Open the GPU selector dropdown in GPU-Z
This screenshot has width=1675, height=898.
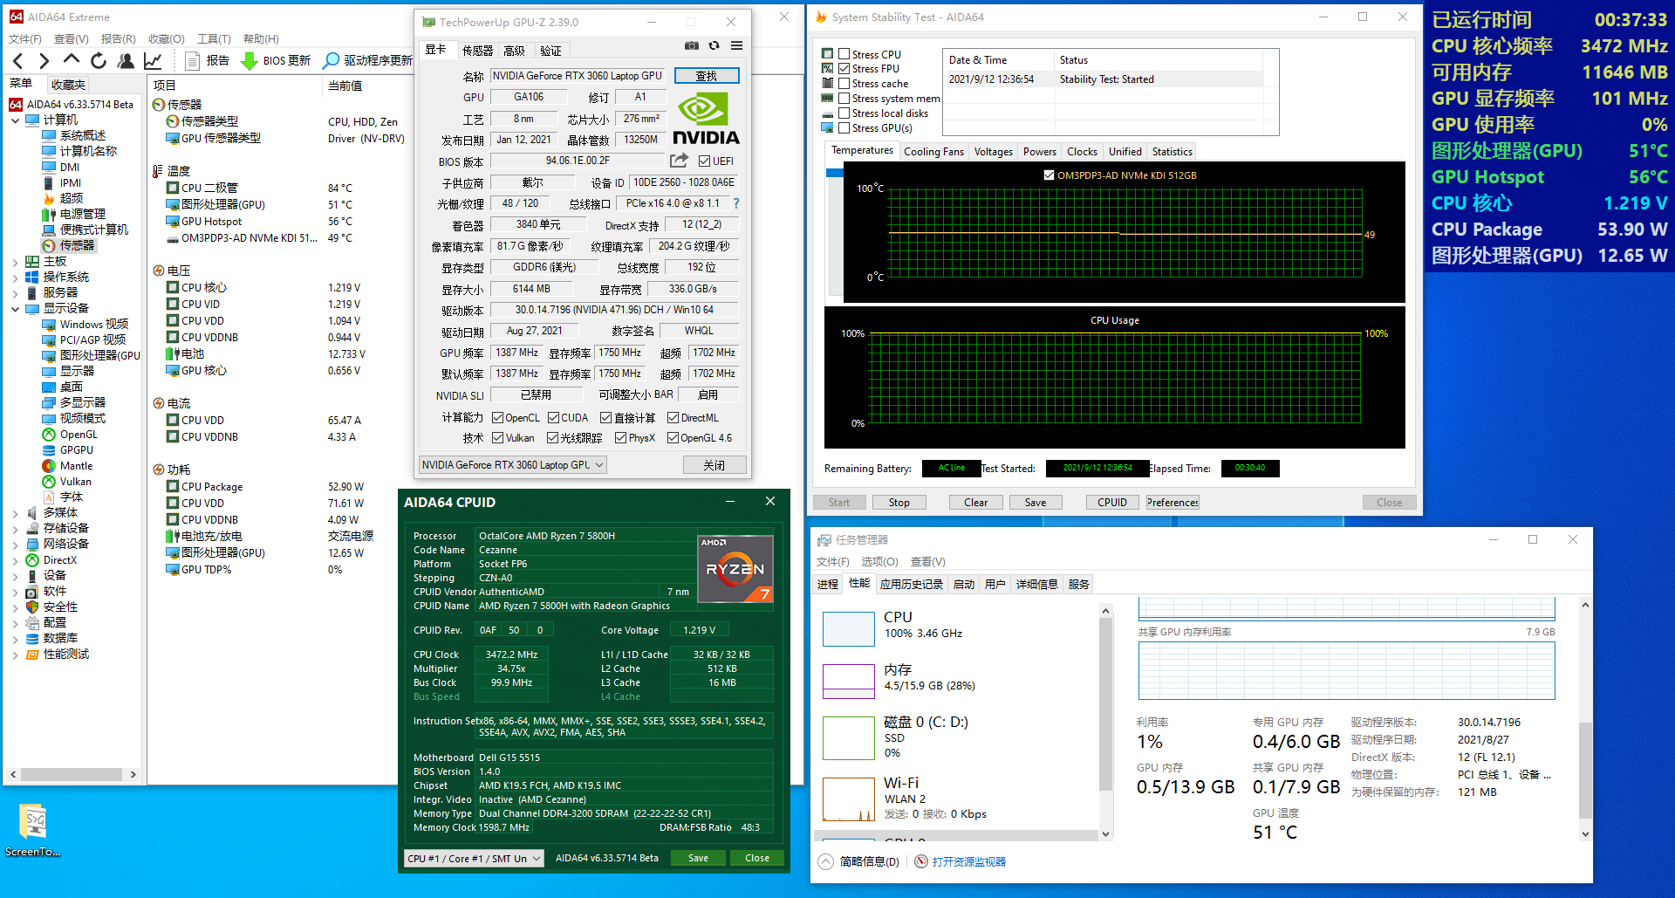click(x=598, y=464)
